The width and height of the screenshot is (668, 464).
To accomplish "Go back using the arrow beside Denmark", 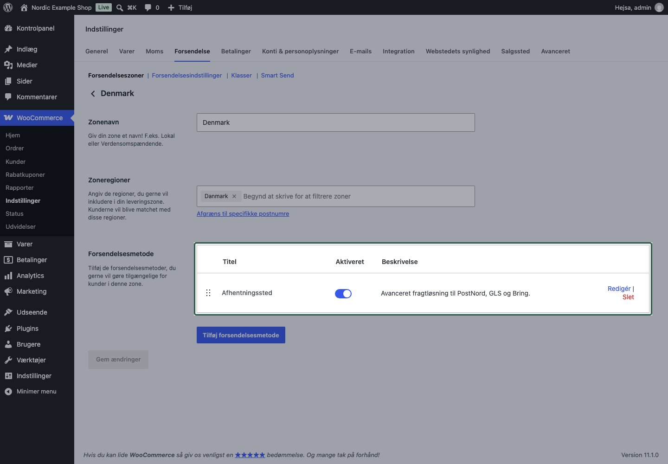I will coord(93,94).
